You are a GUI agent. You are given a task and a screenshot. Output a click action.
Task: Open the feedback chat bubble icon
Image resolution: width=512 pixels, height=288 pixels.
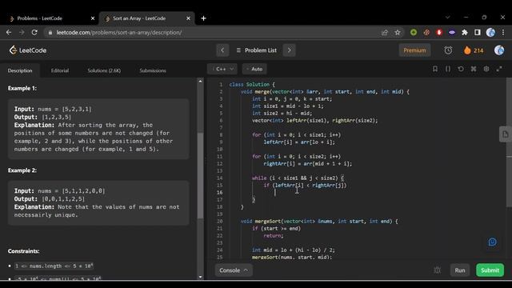click(493, 242)
